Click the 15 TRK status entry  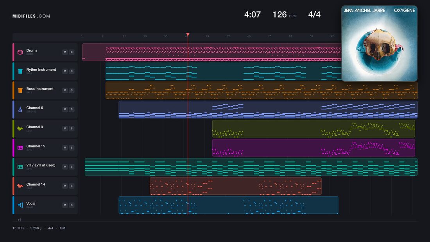[x=18, y=228]
